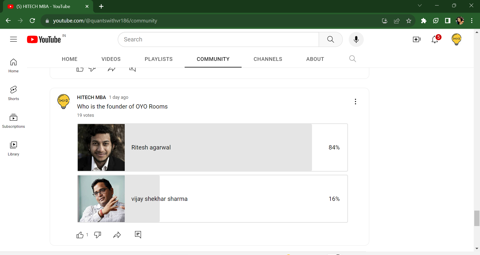This screenshot has height=255, width=480.
Task: Reload the page
Action: [x=32, y=21]
